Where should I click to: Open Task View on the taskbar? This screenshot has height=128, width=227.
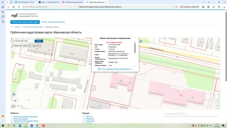point(14,126)
